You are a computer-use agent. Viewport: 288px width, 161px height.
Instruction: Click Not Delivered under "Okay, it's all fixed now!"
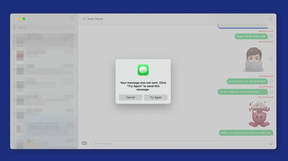266,42
